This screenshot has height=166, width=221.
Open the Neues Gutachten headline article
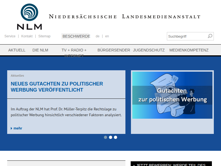point(57,87)
